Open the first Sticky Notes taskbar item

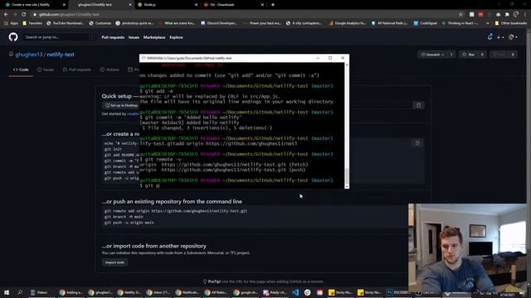click(x=341, y=292)
